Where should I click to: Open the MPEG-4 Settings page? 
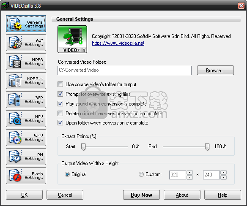pyautogui.click(x=26, y=81)
